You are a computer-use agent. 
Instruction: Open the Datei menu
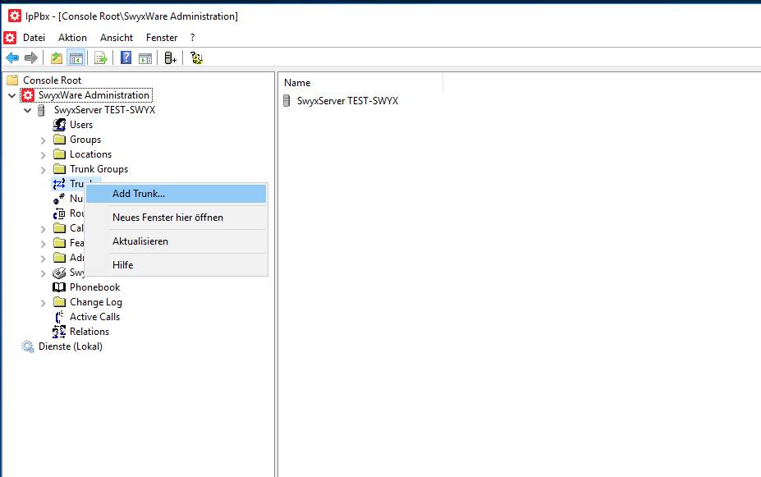34,38
